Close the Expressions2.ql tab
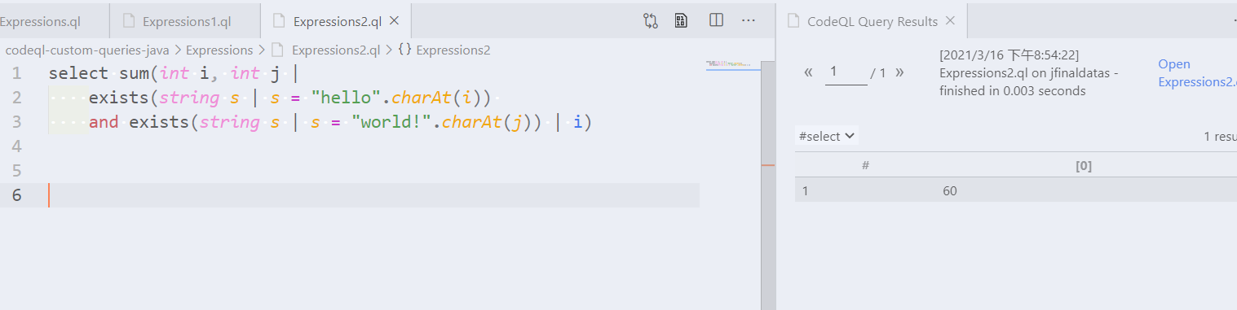The width and height of the screenshot is (1237, 310). [395, 21]
